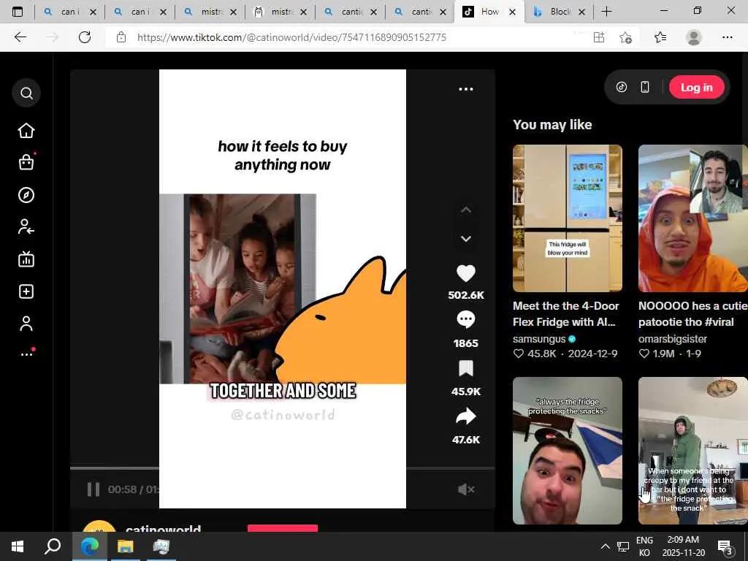The height and width of the screenshot is (561, 748).
Task: Pause the video playback
Action: (x=93, y=489)
